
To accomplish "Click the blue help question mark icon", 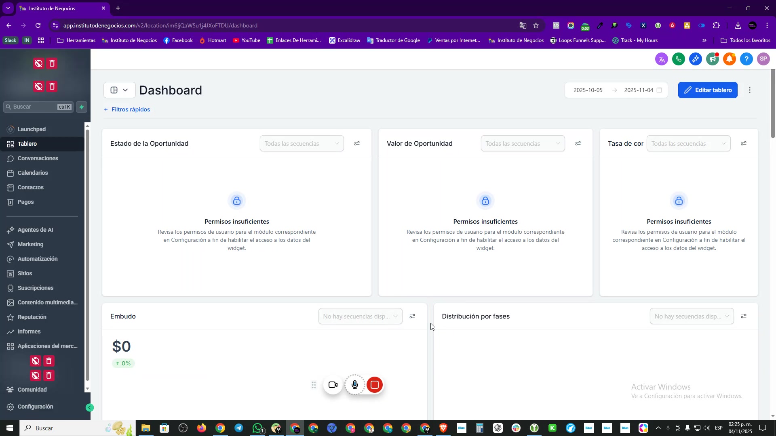I will 746,59.
